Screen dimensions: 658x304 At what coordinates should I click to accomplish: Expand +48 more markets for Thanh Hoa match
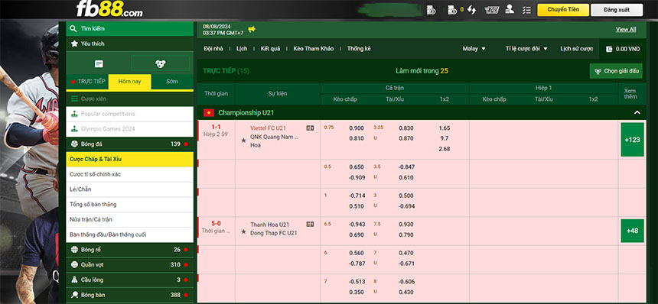click(x=633, y=231)
